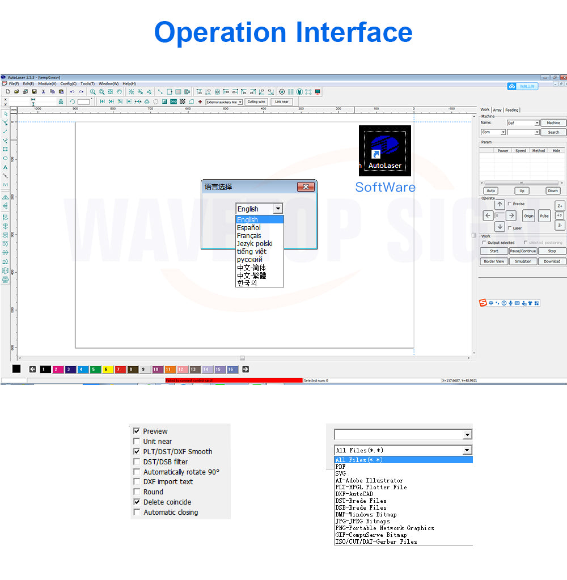This screenshot has height=580, width=567.
Task: Click the checkerboard pattern toolbar icon
Action: (x=183, y=101)
